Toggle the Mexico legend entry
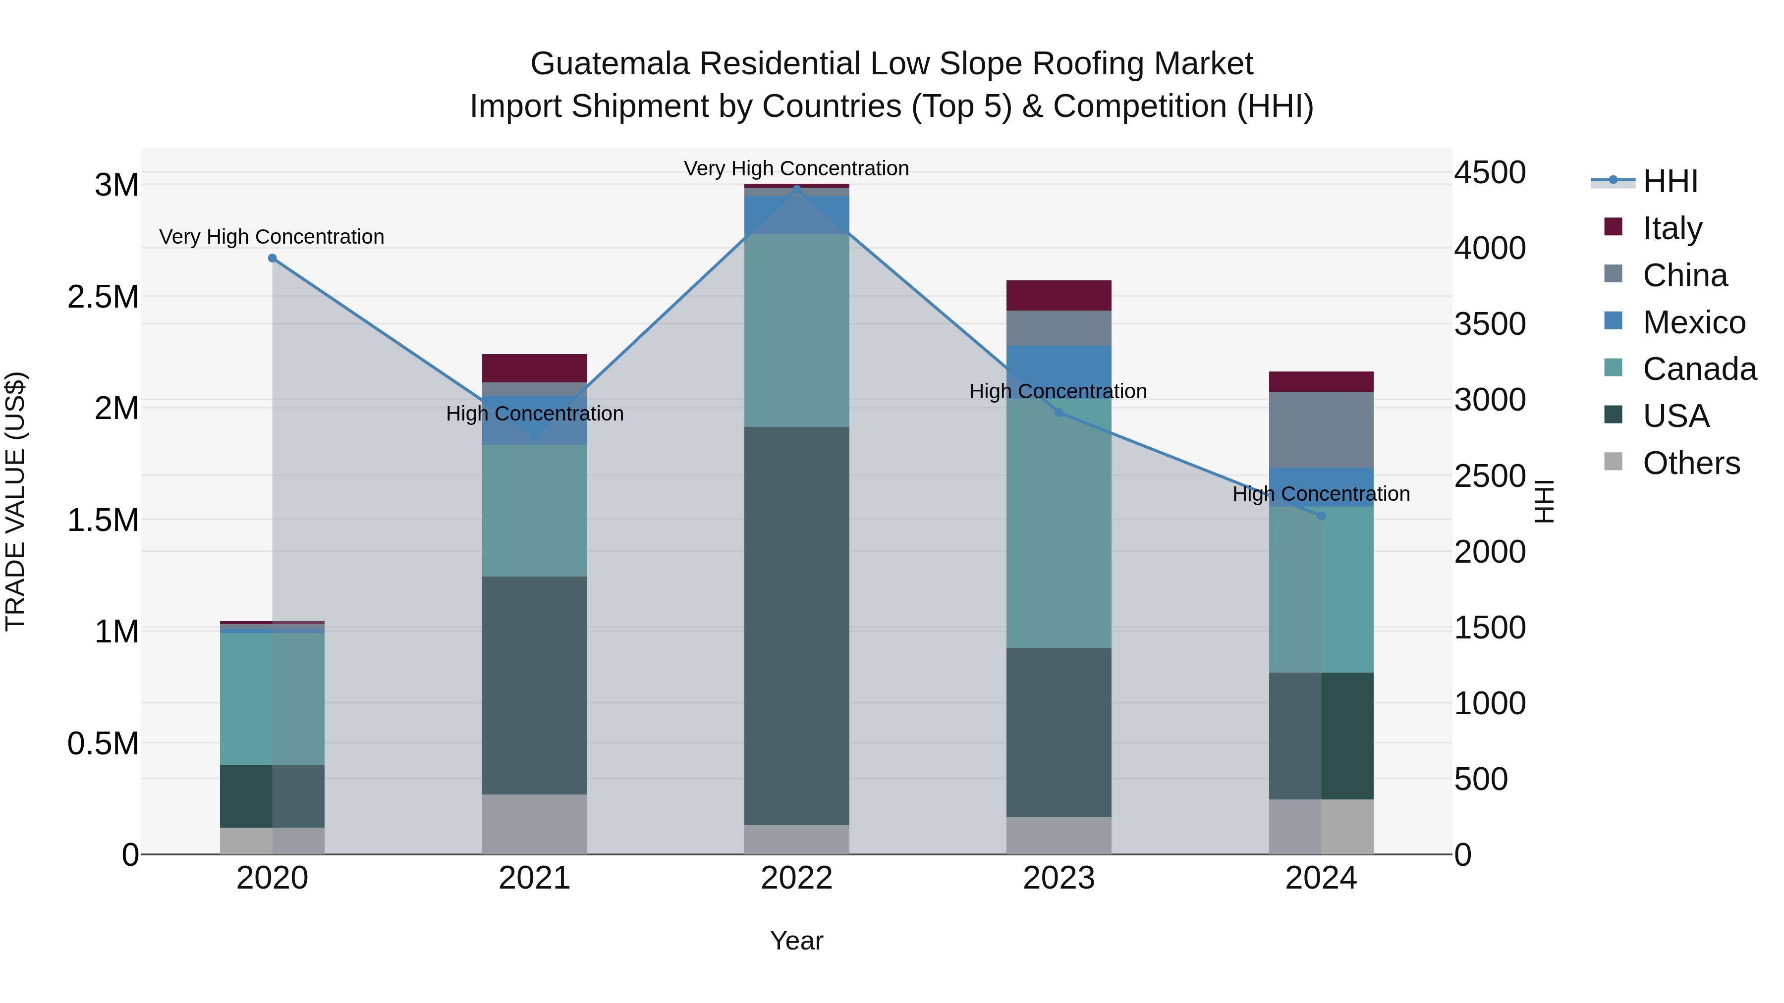 coord(1674,322)
